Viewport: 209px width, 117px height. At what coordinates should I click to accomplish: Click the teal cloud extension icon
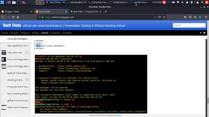200,17
